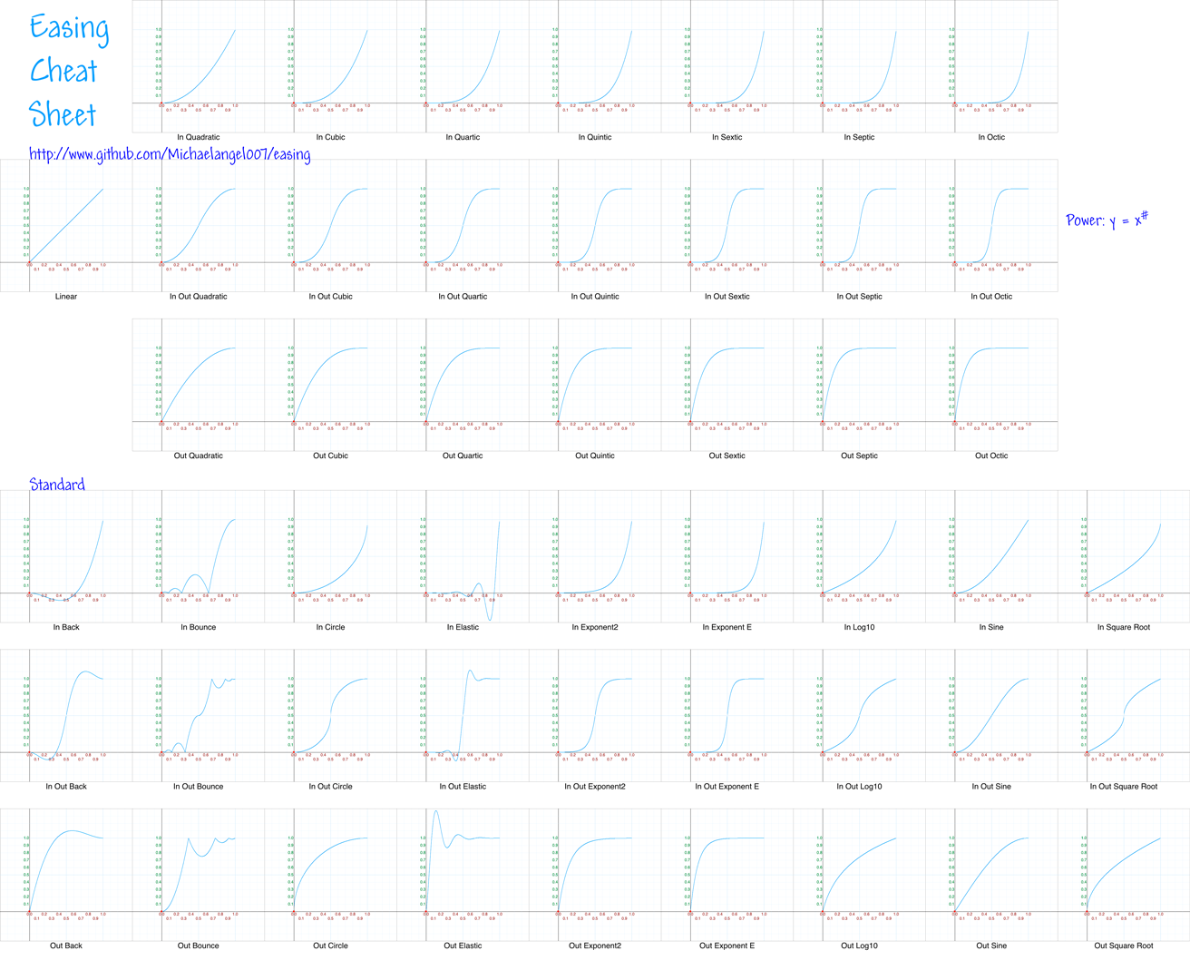This screenshot has width=1190, height=980.
Task: Select the In Quartic graph
Action: (463, 66)
